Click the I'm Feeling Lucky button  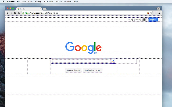[92, 70]
